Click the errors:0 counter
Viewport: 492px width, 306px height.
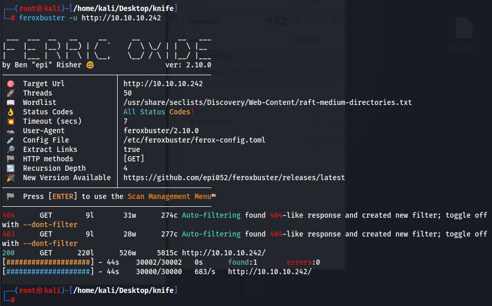(x=303, y=263)
